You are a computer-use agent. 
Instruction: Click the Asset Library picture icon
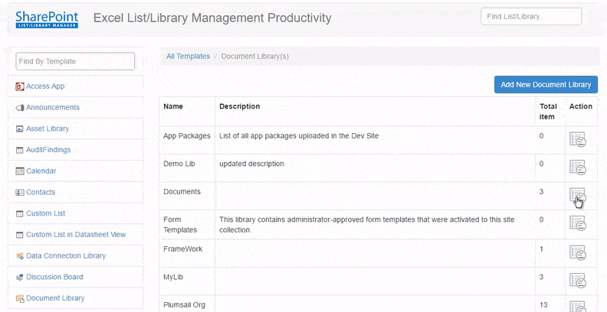click(20, 129)
